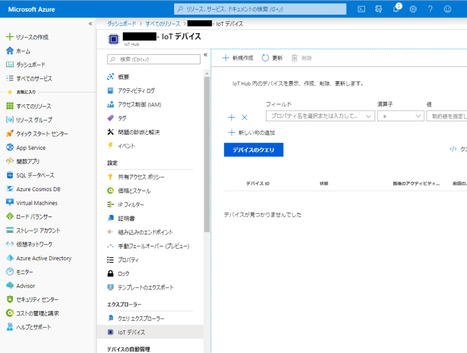Focus the 値 constraint input field
Image resolution: width=467 pixels, height=353 pixels.
pyautogui.click(x=447, y=116)
